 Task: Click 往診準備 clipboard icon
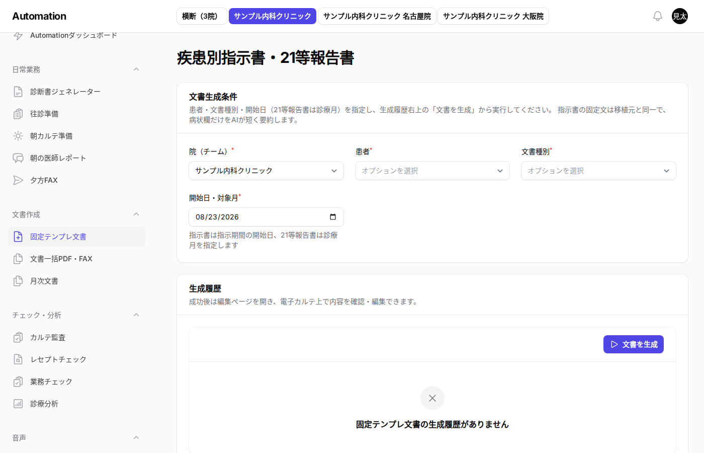click(18, 114)
